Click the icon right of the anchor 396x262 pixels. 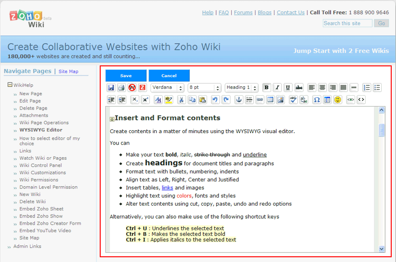click(249, 100)
